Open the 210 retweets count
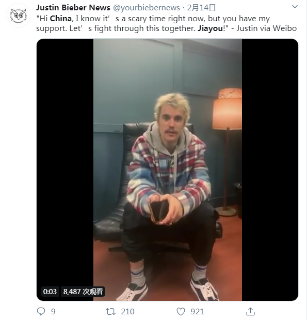The width and height of the screenshot is (307, 320). [128, 312]
